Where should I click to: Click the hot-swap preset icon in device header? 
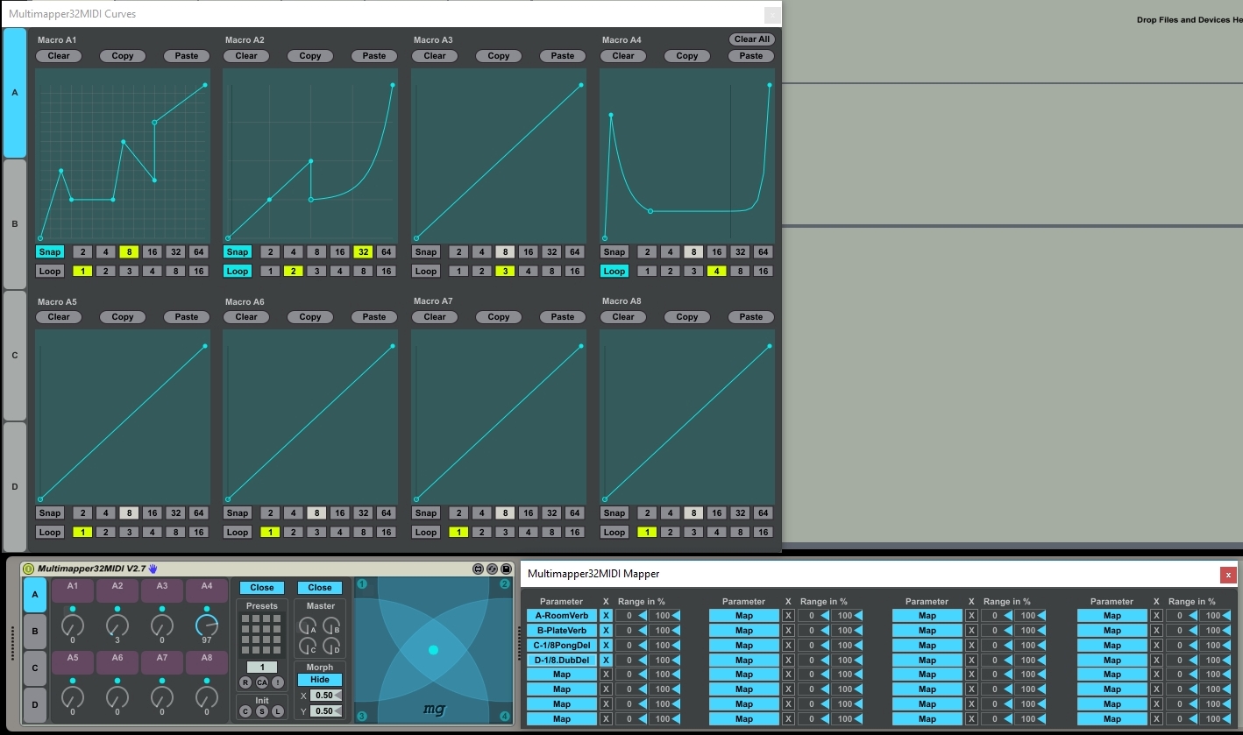(x=492, y=569)
